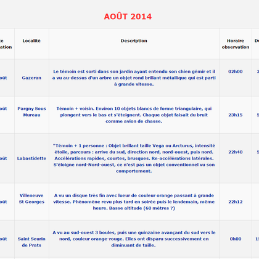Select the Description column header

coord(134,41)
